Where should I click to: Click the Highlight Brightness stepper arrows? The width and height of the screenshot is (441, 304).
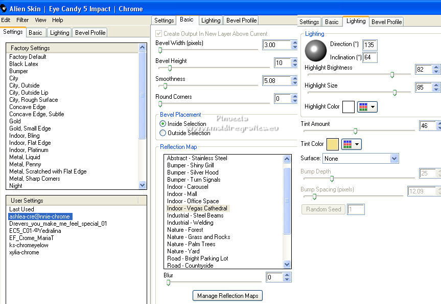(x=436, y=69)
